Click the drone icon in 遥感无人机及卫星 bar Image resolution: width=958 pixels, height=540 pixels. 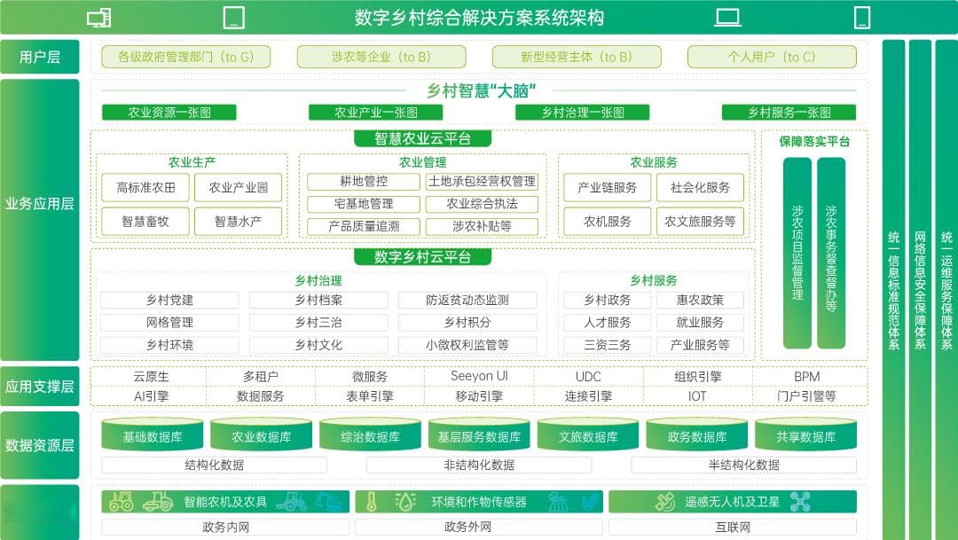pyautogui.click(x=800, y=502)
